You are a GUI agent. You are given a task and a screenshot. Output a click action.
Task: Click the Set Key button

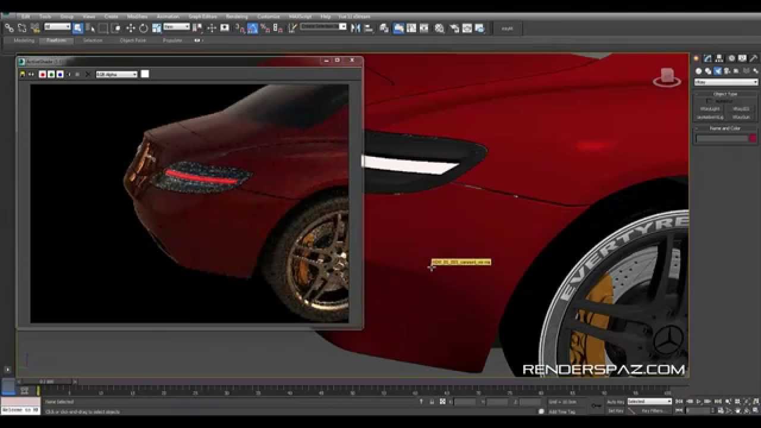pos(615,410)
